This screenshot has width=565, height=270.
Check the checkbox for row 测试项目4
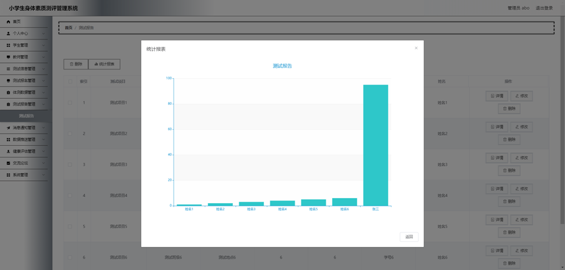pyautogui.click(x=70, y=195)
